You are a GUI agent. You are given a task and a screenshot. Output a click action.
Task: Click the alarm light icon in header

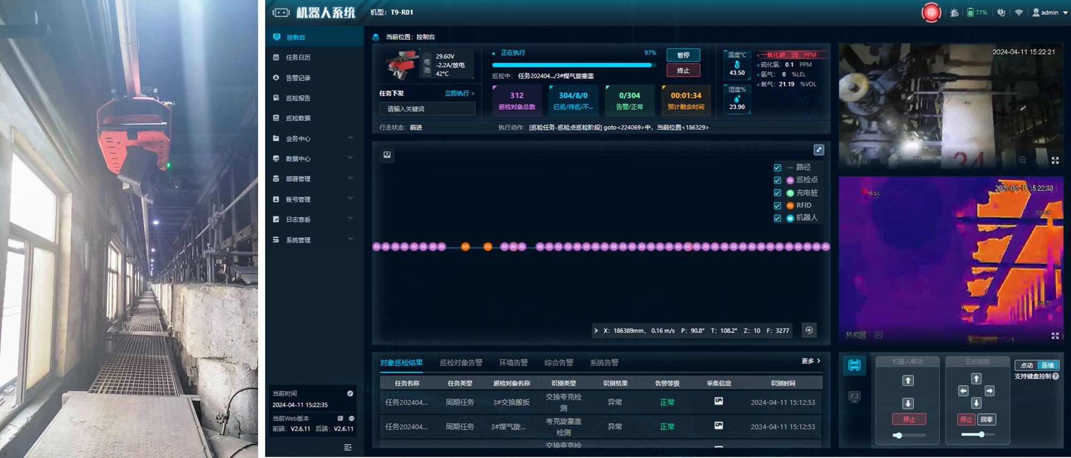click(954, 12)
